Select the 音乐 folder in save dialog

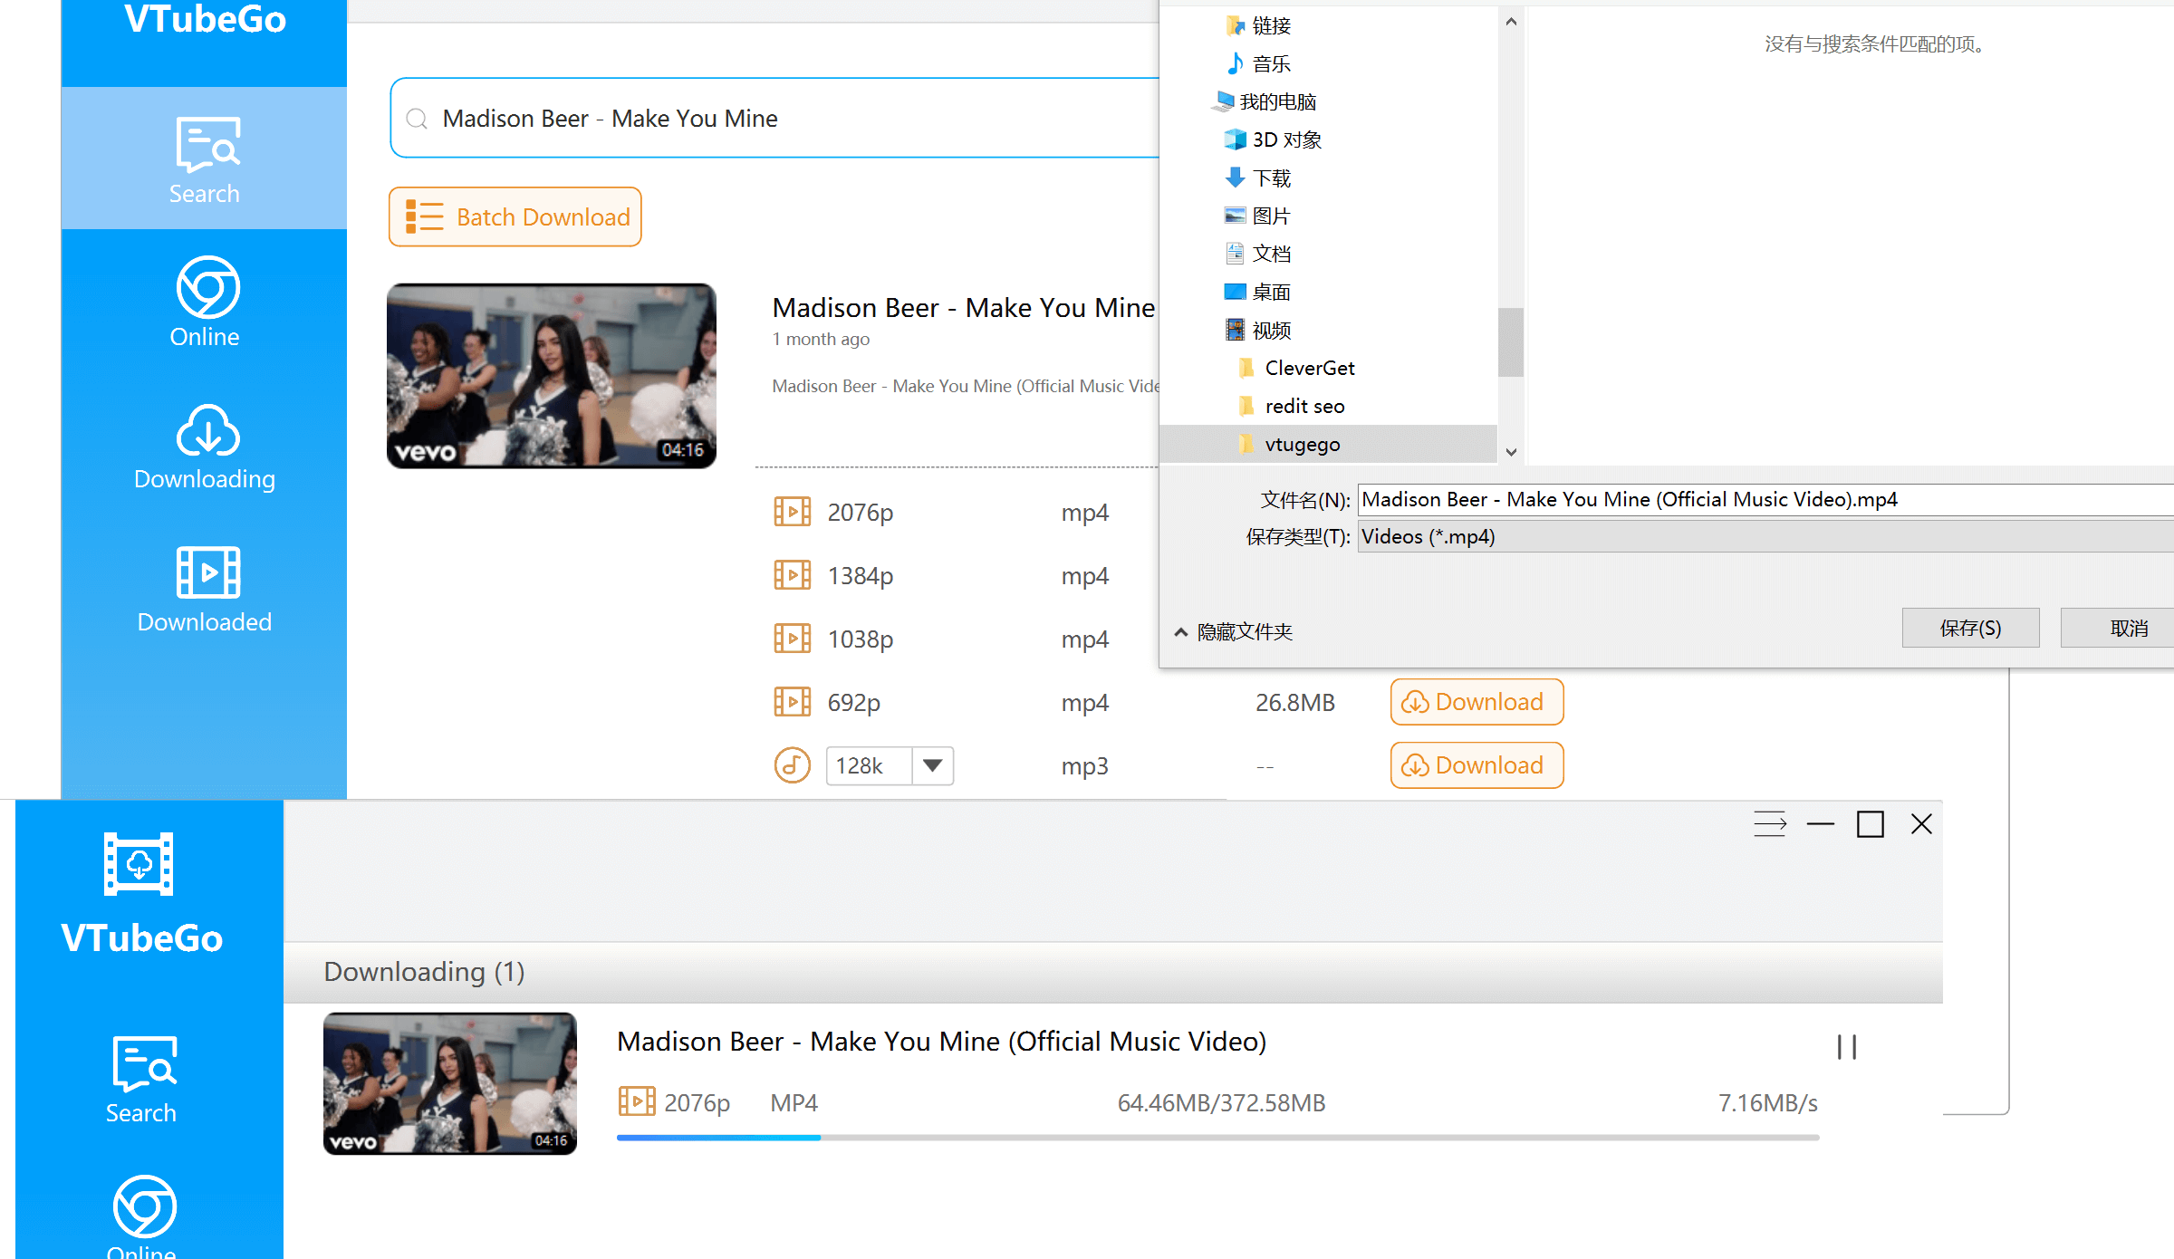(x=1258, y=63)
